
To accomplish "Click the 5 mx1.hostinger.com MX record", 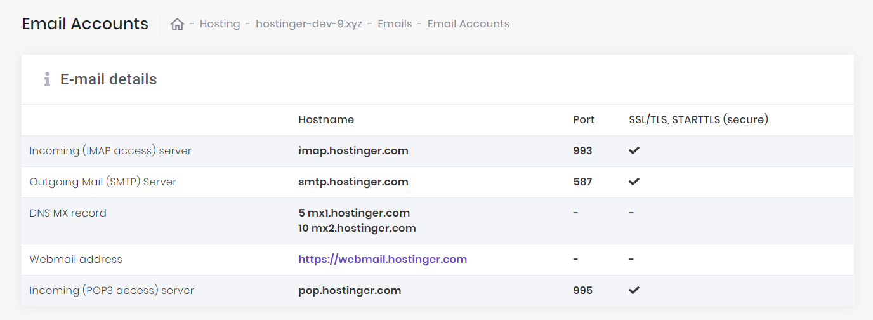I will pos(354,213).
